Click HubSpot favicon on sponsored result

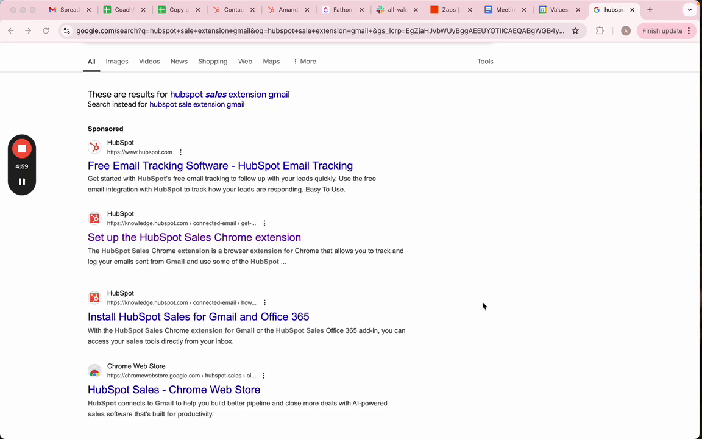(x=94, y=147)
